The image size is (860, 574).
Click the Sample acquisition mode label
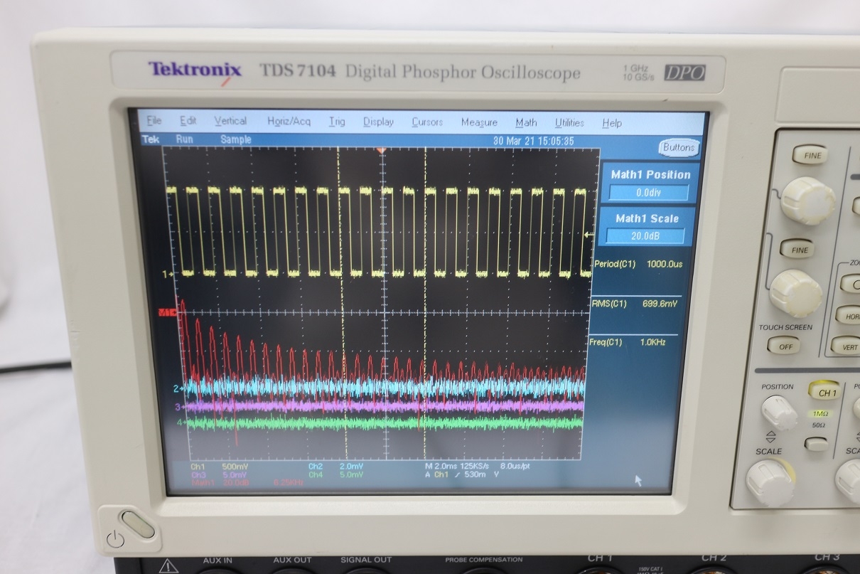235,139
